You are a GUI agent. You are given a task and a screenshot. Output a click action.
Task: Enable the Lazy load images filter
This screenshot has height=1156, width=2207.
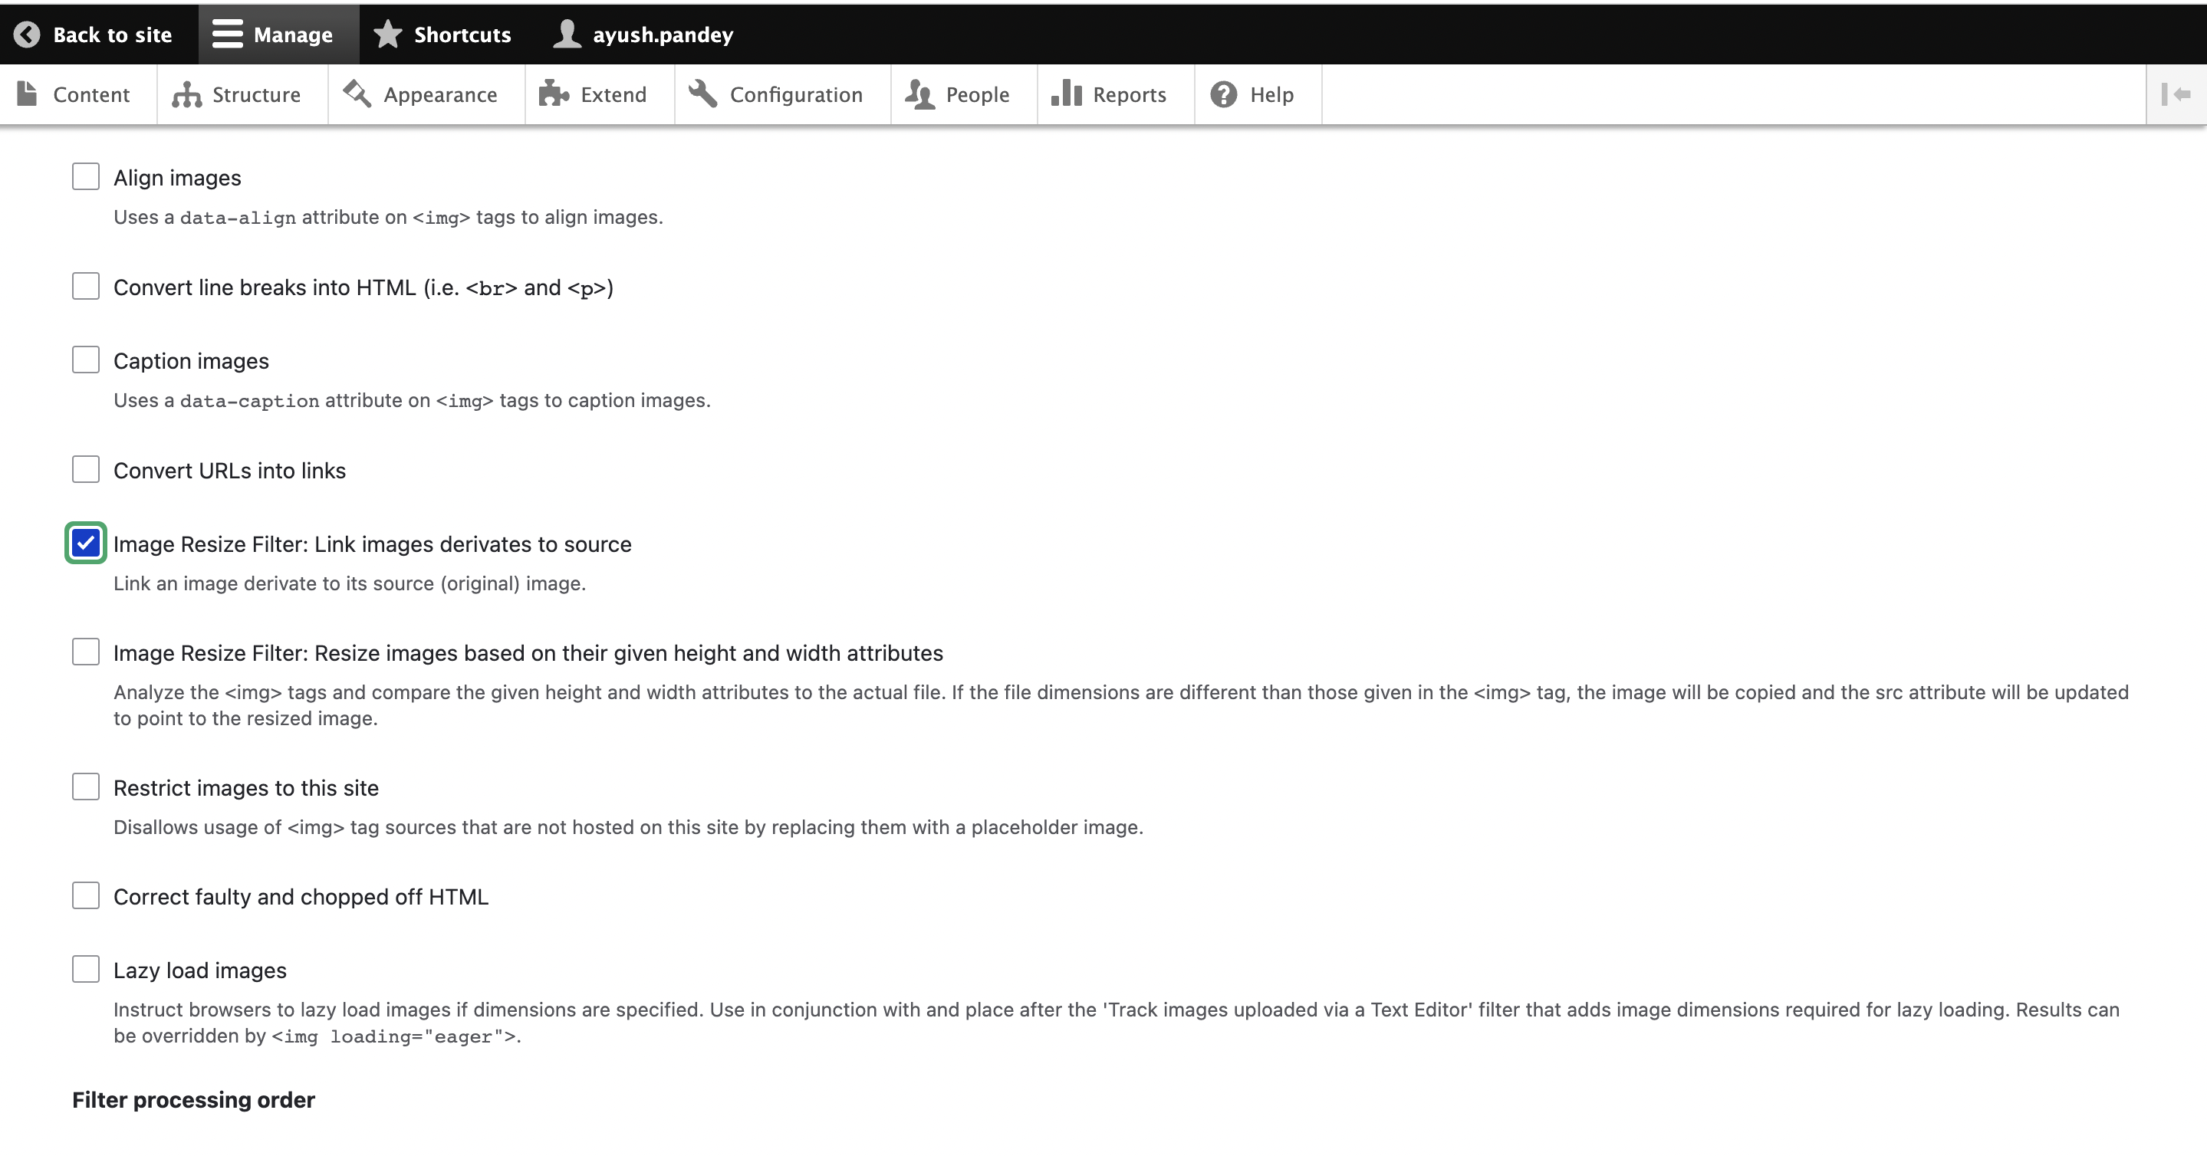click(x=86, y=969)
